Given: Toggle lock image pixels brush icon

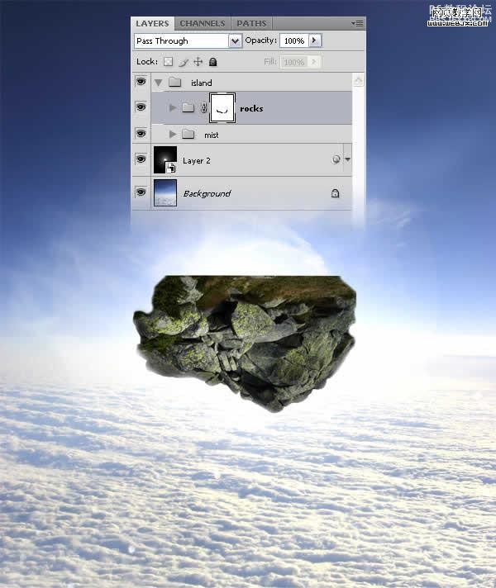Looking at the screenshot, I should coord(184,62).
